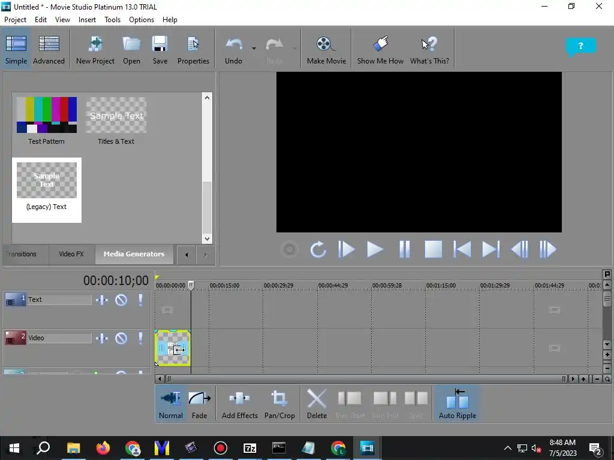Mute the Text track
The height and width of the screenshot is (460, 614).
[x=121, y=300]
